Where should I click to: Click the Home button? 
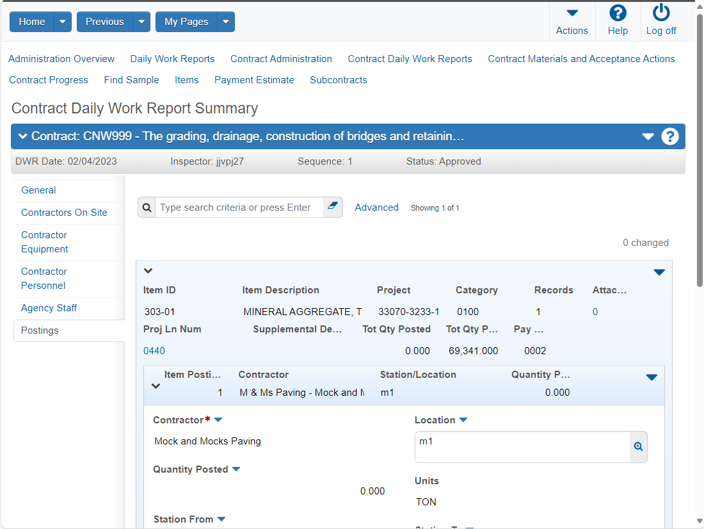point(32,22)
